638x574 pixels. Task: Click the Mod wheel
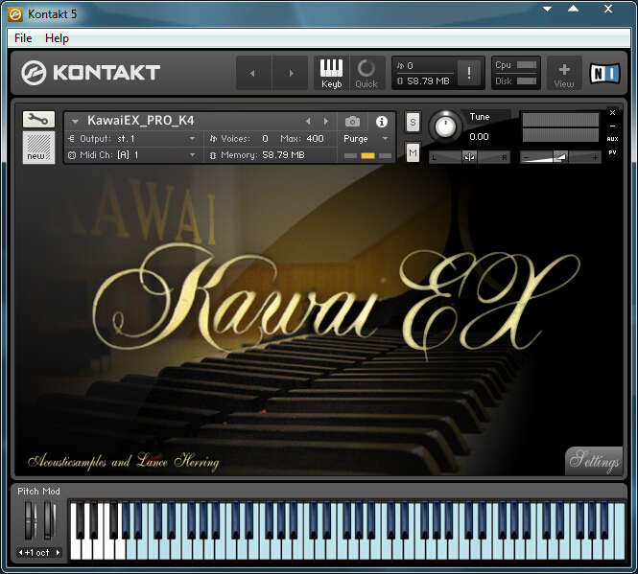point(49,520)
